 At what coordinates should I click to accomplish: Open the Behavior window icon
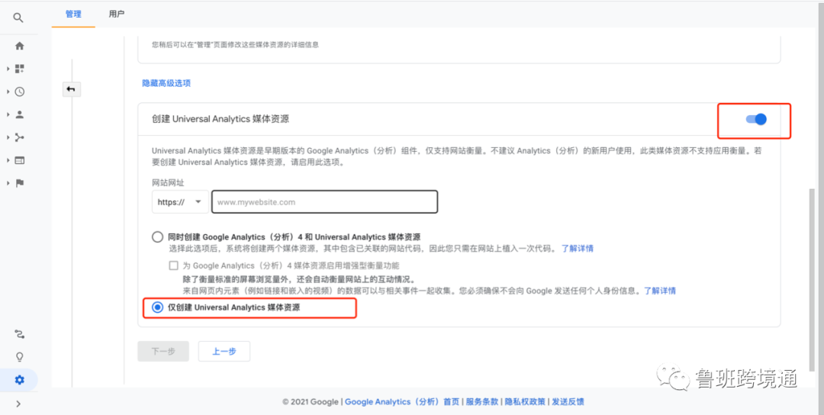pyautogui.click(x=19, y=160)
